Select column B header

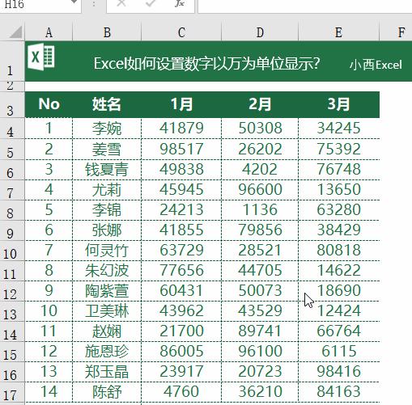[x=107, y=32]
